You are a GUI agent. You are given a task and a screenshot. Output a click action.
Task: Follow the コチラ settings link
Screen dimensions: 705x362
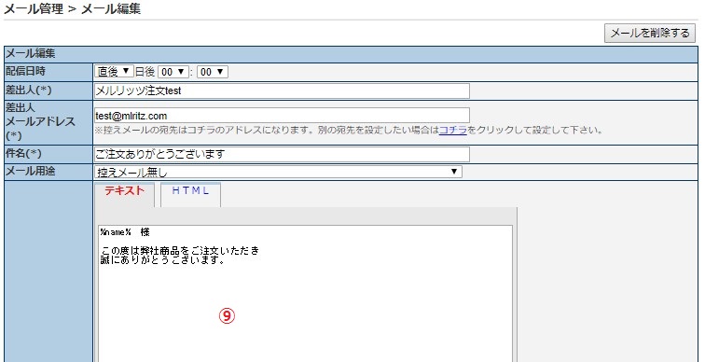(x=453, y=131)
